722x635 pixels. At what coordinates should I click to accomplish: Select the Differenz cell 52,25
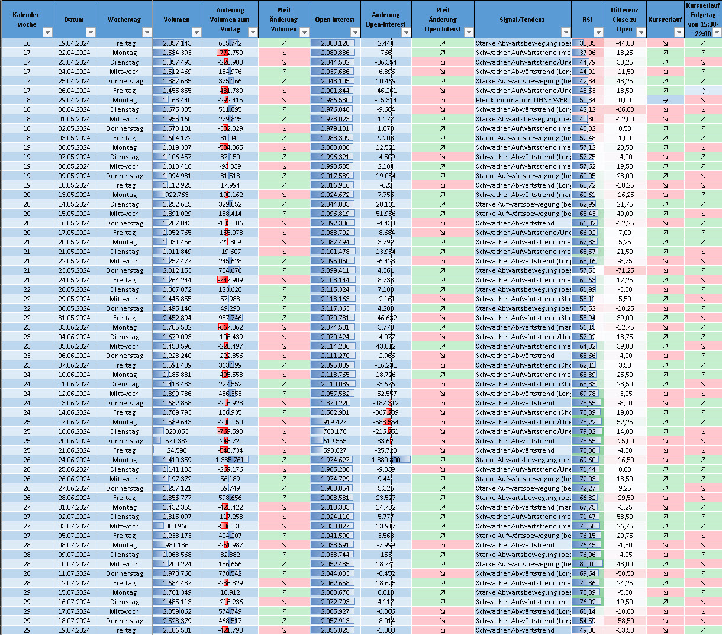click(624, 422)
